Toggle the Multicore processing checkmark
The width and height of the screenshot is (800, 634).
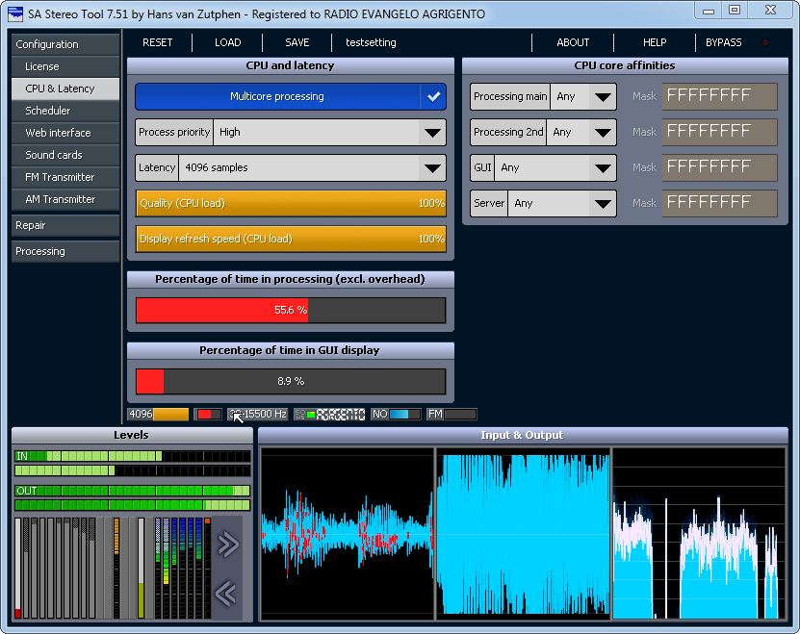coord(433,96)
